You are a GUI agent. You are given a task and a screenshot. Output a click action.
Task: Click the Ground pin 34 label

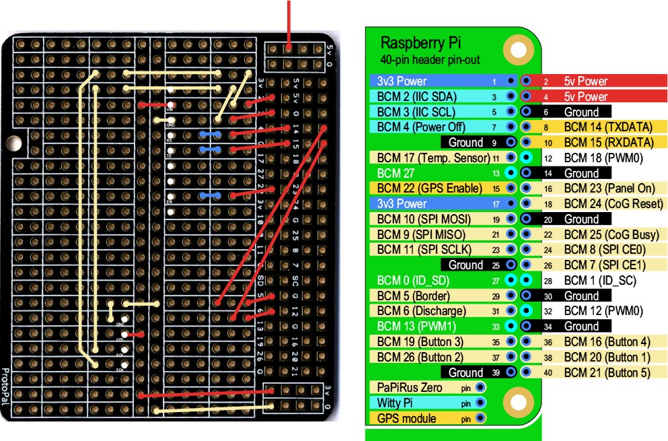(581, 327)
